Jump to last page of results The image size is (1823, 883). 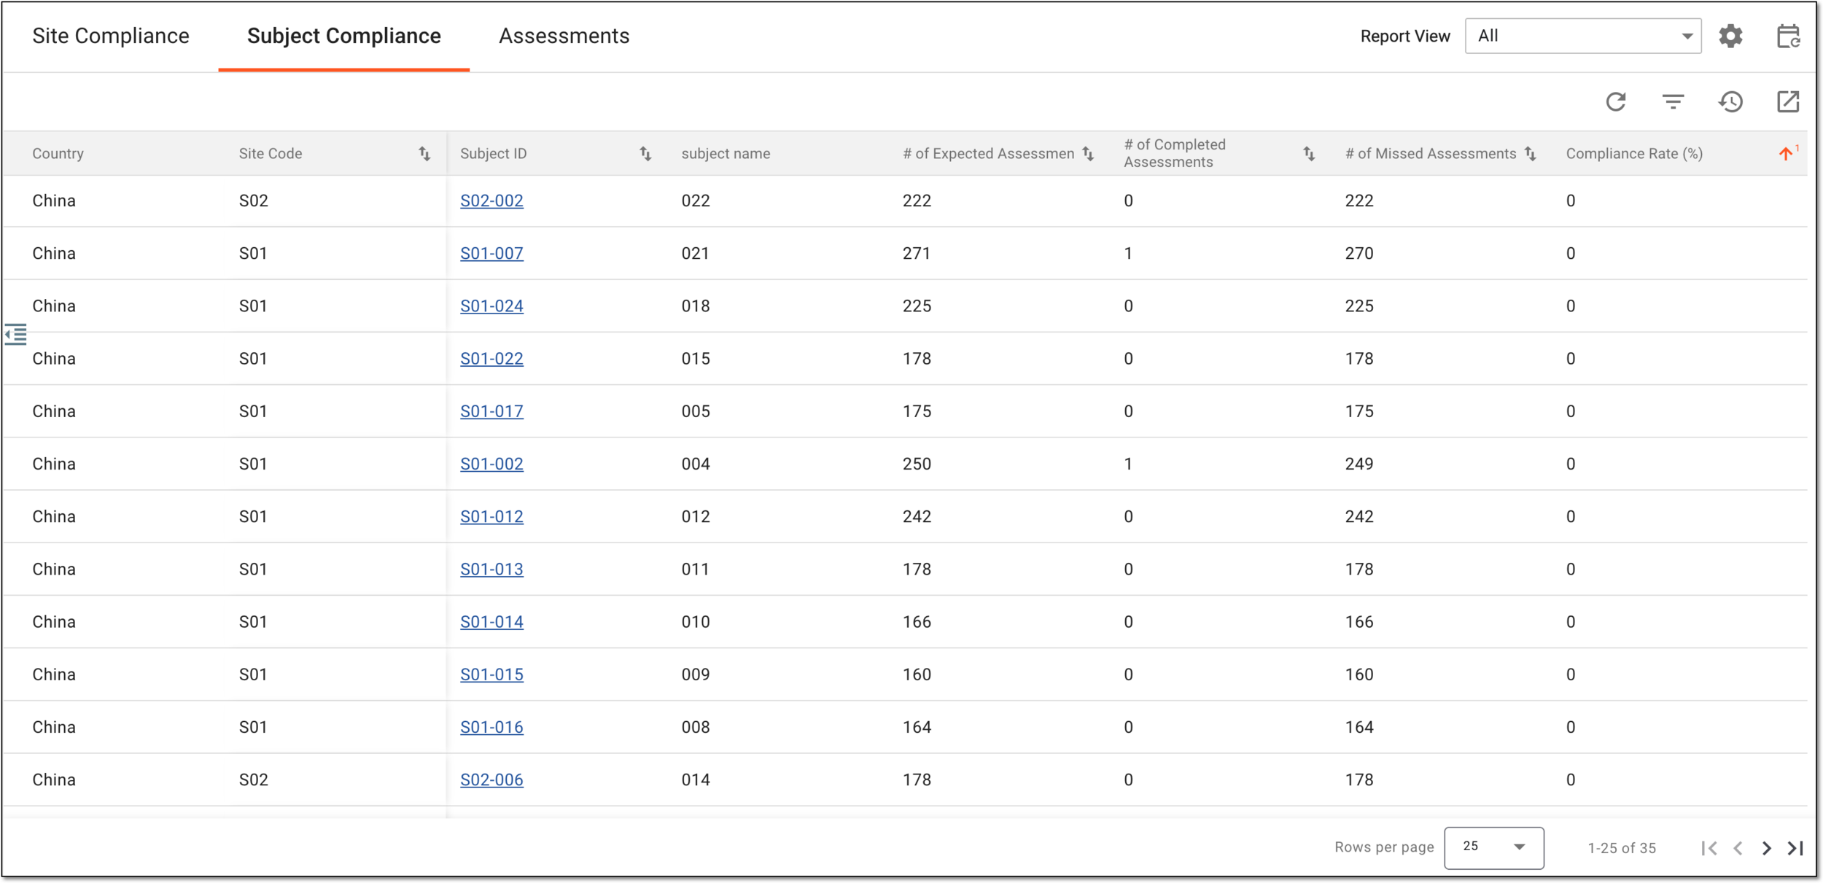(1795, 848)
